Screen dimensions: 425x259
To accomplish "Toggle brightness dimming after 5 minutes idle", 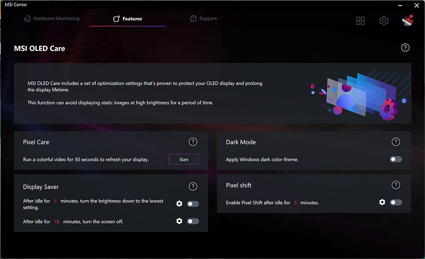I will coord(193,204).
